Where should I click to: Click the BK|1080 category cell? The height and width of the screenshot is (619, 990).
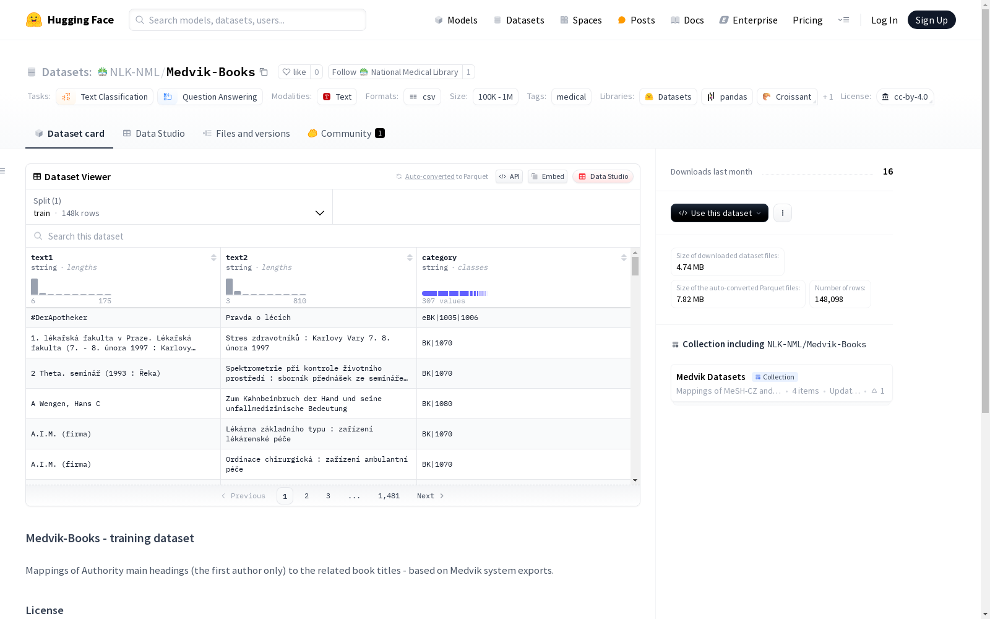[x=524, y=404]
